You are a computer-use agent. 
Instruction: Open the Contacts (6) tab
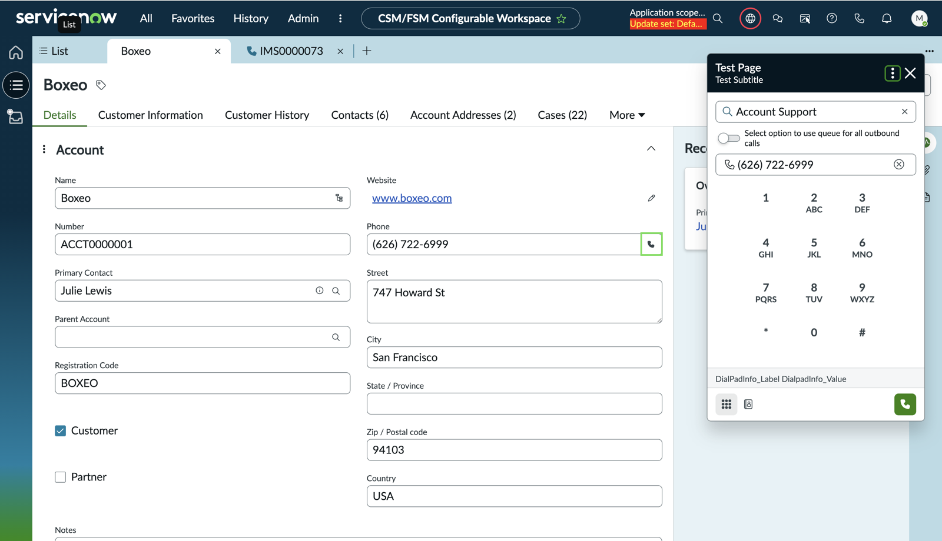click(x=360, y=115)
